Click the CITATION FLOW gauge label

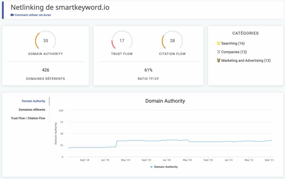point(172,54)
